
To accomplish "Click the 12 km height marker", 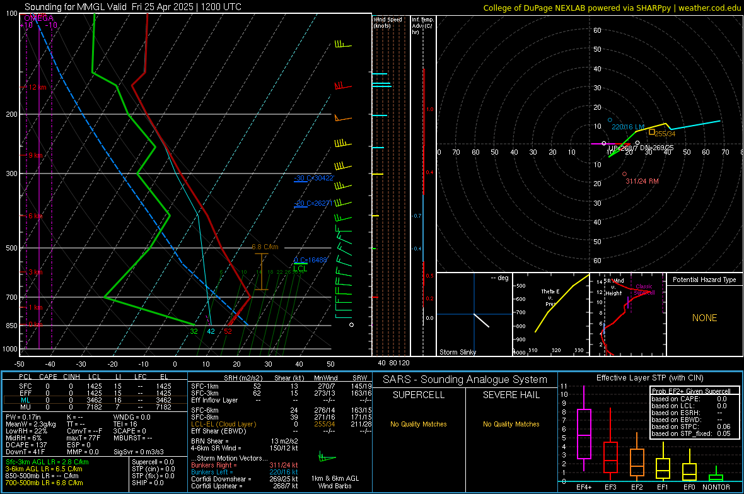I will pos(37,88).
